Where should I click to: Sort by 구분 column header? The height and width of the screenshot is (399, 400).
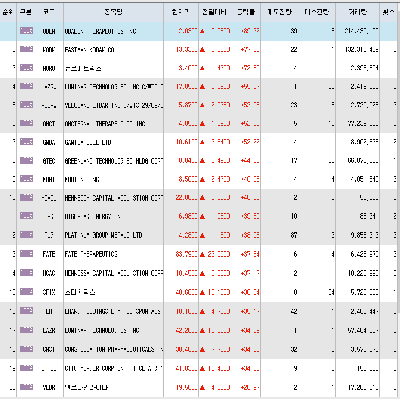(x=26, y=12)
